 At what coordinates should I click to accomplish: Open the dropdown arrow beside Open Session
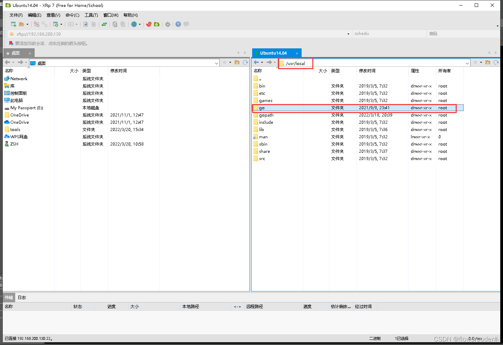point(27,25)
